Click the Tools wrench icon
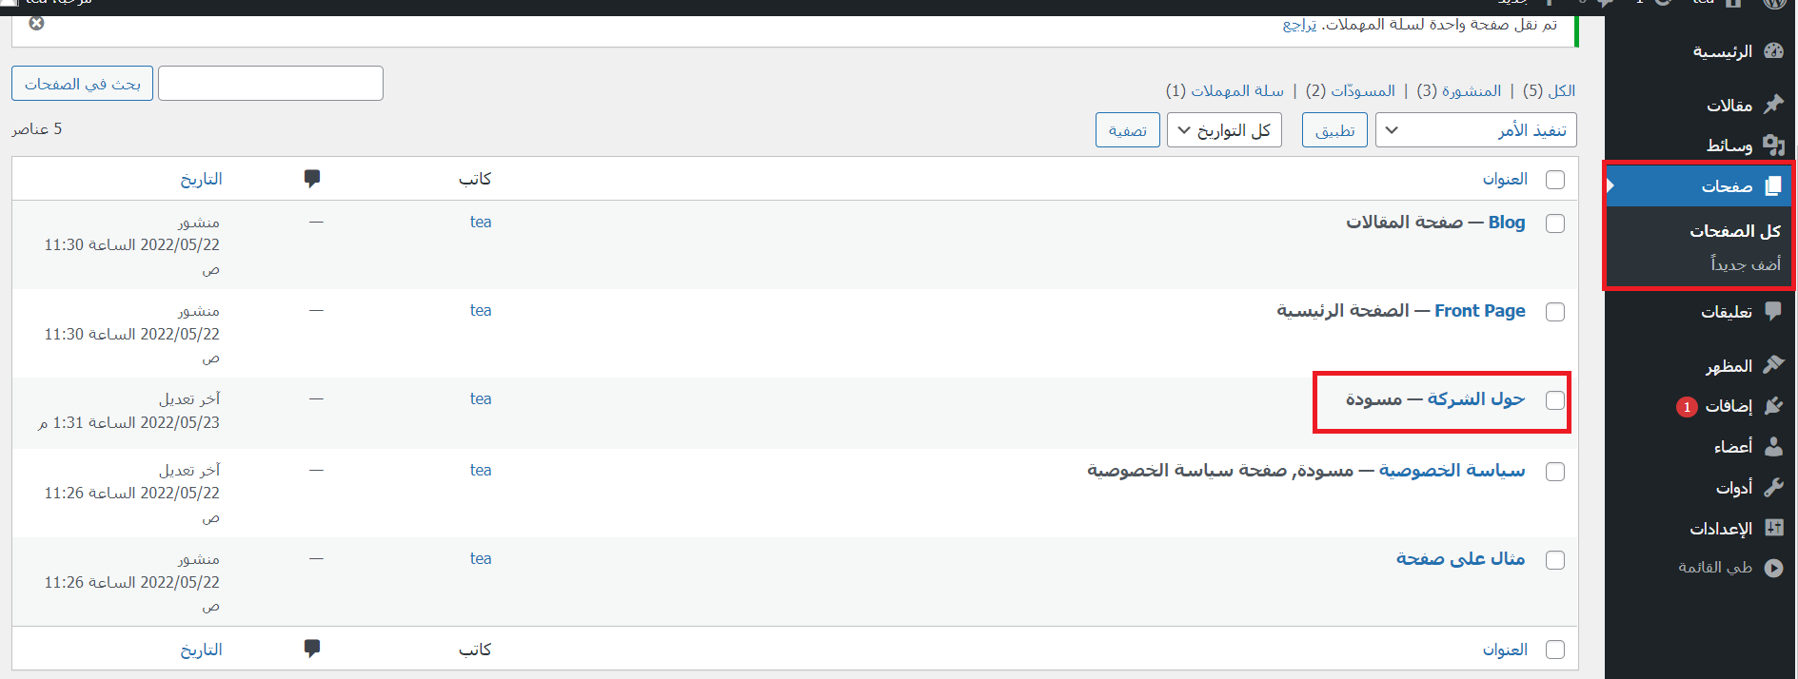Image resolution: width=1798 pixels, height=679 pixels. 1773,487
